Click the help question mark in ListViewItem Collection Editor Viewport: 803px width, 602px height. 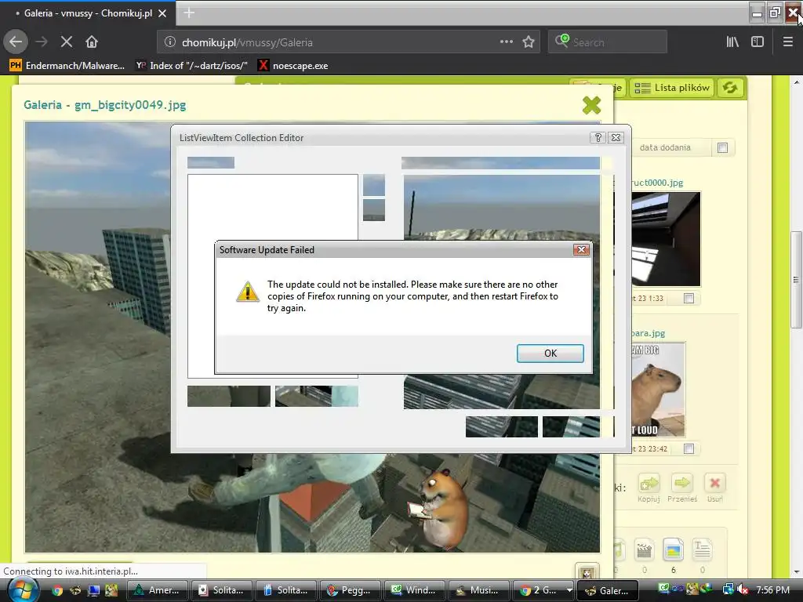click(x=598, y=138)
